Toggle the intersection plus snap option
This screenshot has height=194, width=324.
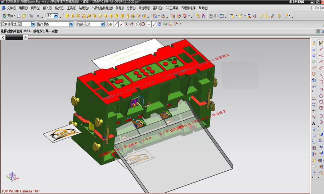click(x=149, y=24)
